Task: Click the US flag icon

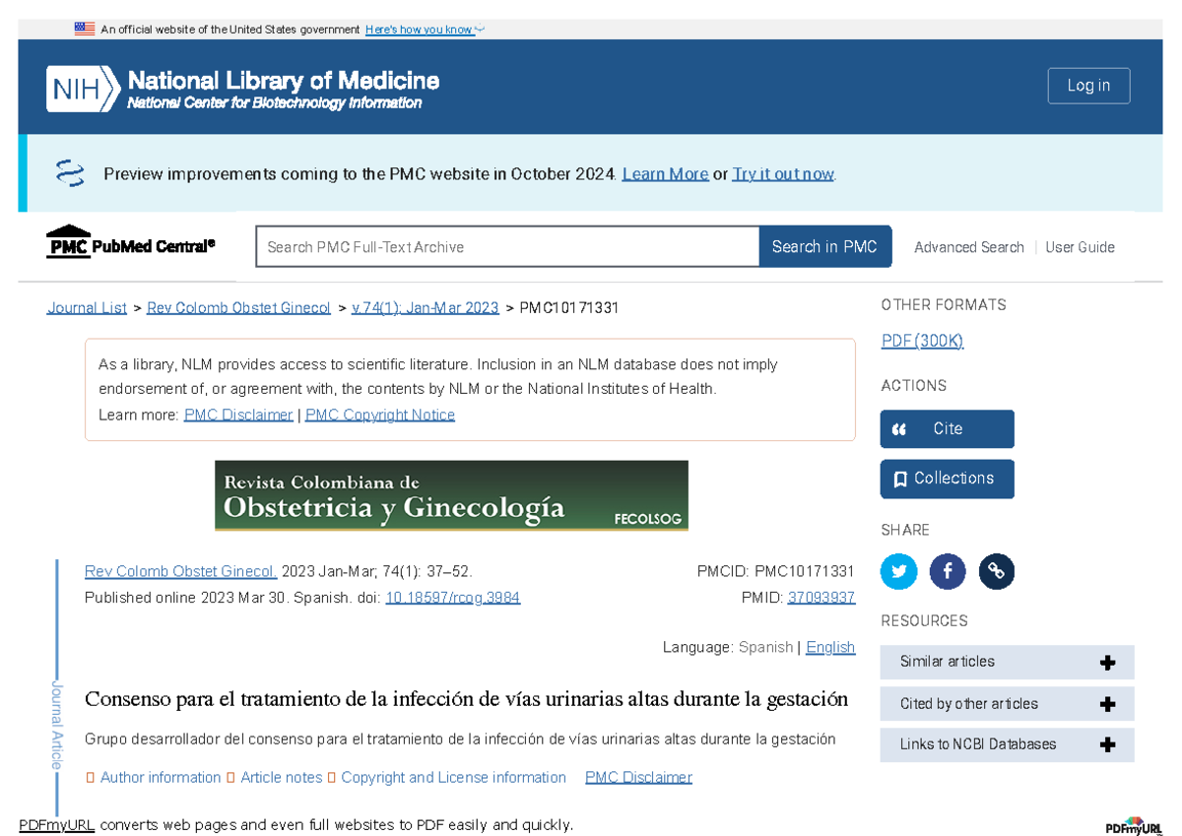Action: point(85,29)
